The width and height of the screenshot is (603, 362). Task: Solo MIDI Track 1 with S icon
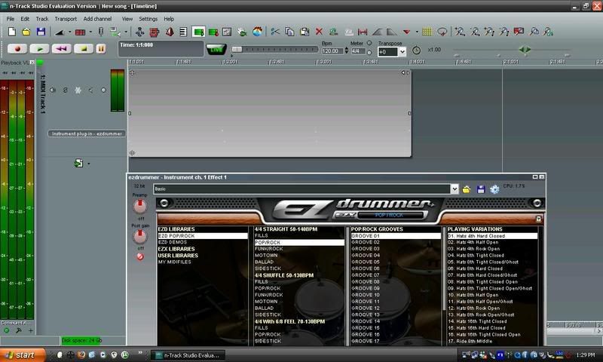(x=66, y=90)
